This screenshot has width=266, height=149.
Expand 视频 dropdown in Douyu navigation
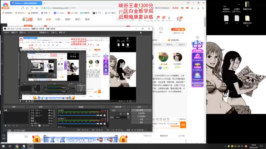68,19
